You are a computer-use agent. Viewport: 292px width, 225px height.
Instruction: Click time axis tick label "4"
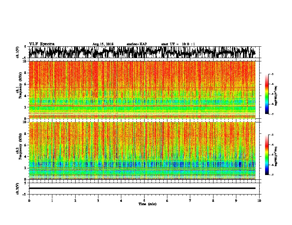pyautogui.click(x=121, y=201)
